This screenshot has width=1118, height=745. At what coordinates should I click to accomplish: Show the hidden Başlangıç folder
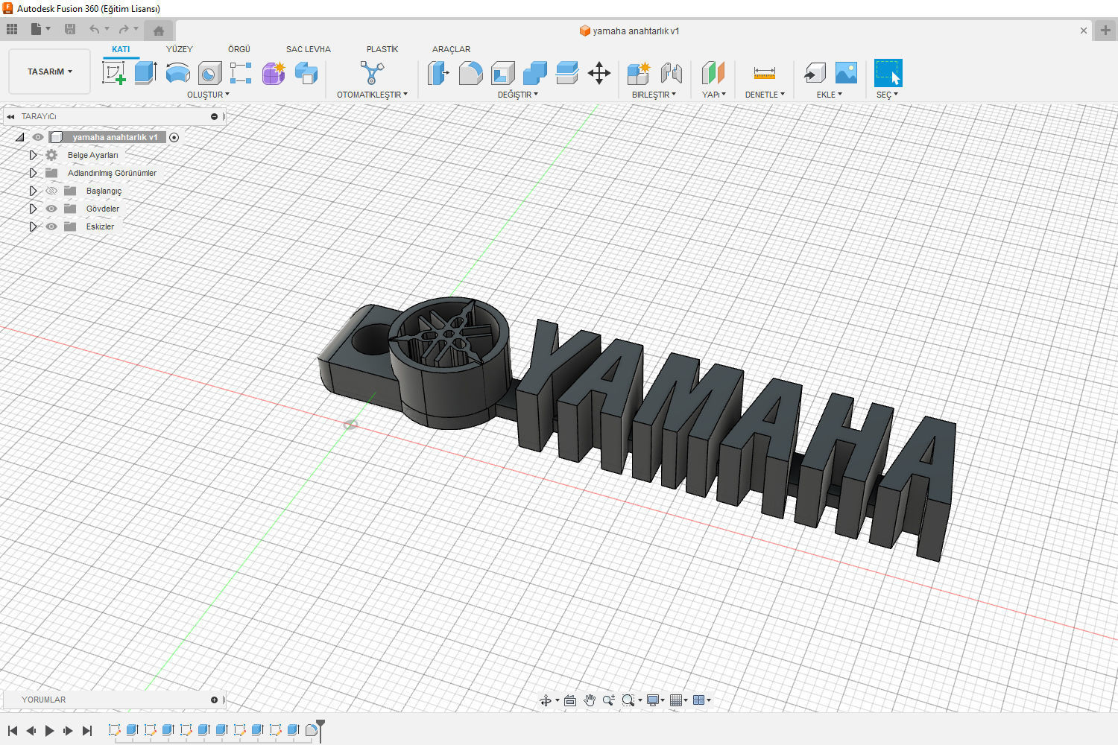coord(51,191)
